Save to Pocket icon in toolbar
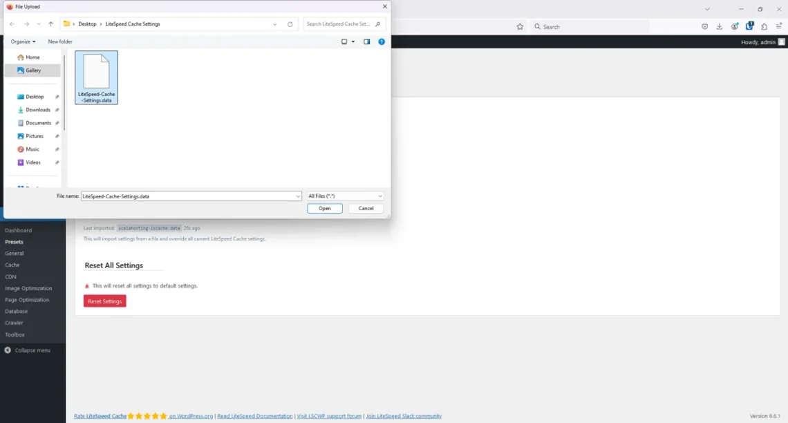This screenshot has height=423, width=788. (x=704, y=27)
